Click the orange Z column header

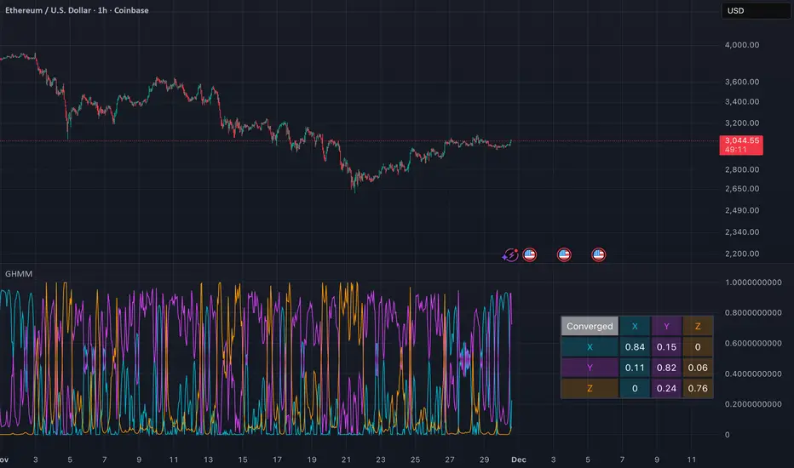(x=699, y=326)
